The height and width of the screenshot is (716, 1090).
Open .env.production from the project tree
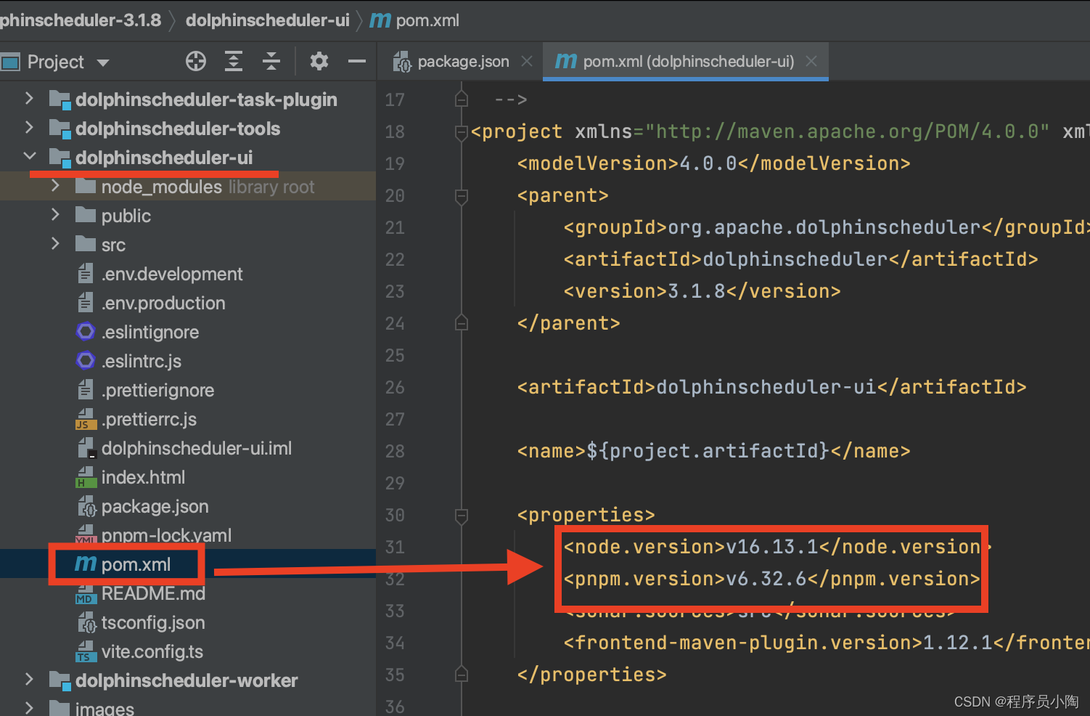tap(163, 303)
